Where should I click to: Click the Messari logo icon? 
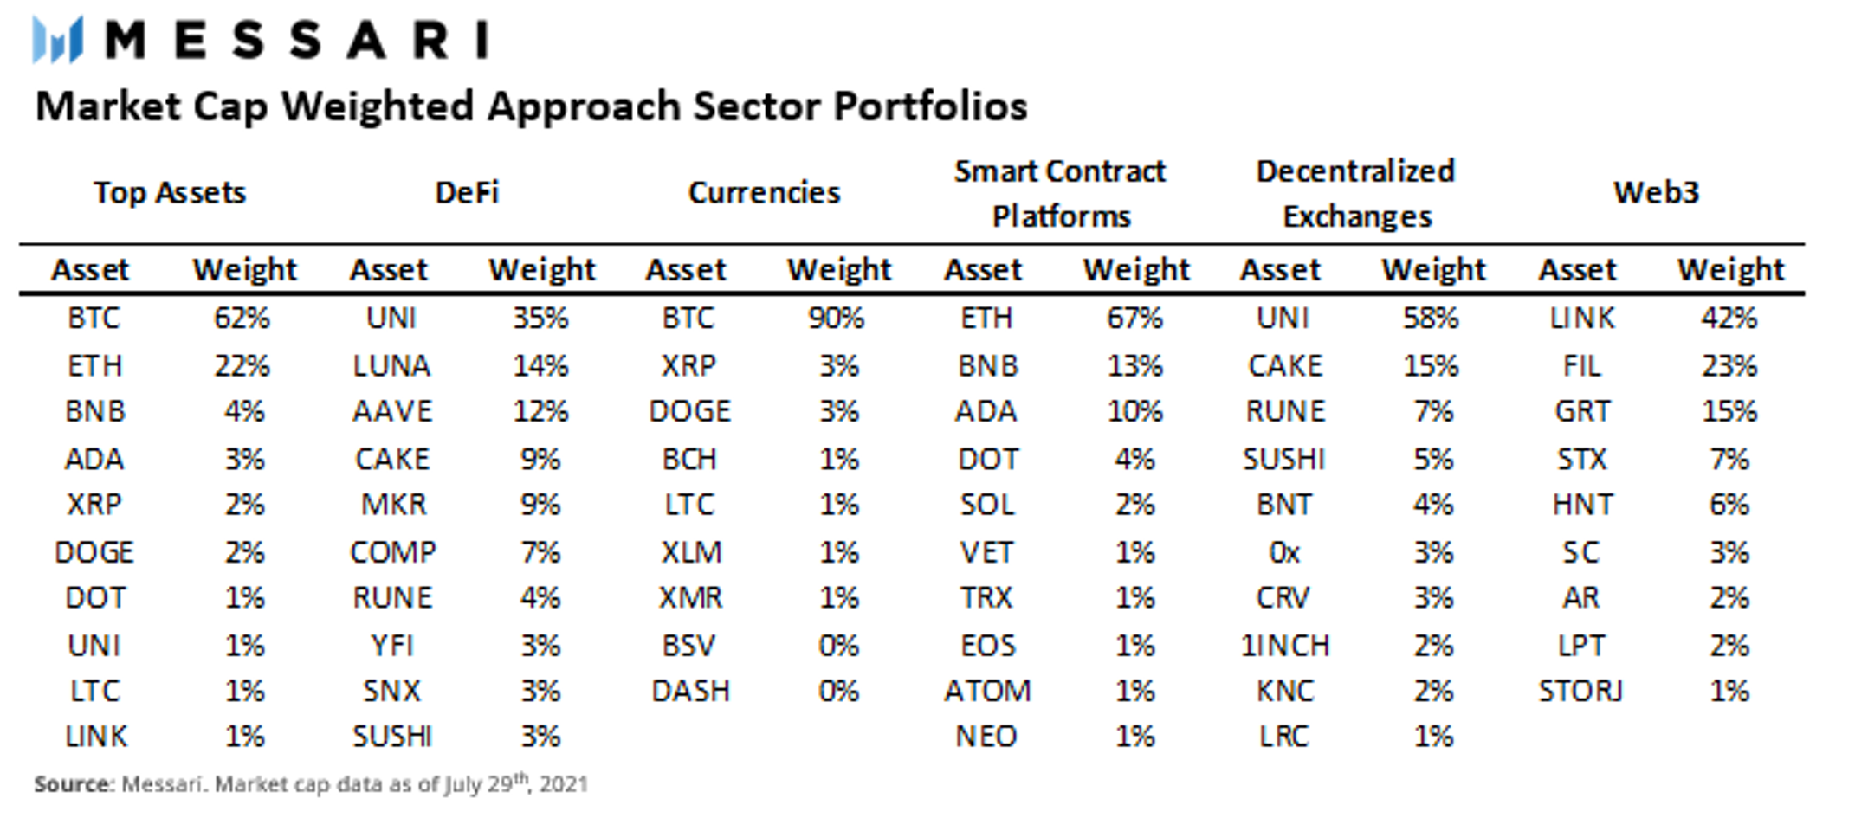tap(57, 40)
